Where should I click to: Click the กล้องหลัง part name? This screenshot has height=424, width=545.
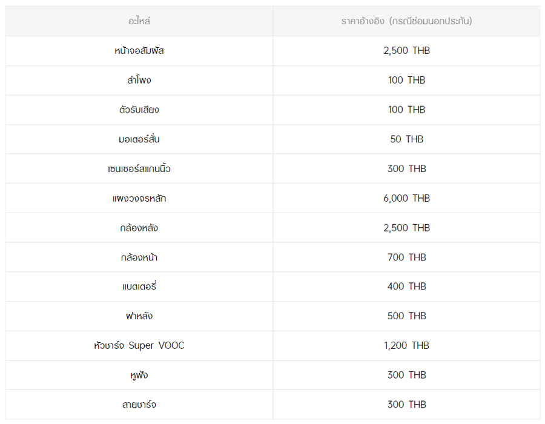tap(139, 228)
